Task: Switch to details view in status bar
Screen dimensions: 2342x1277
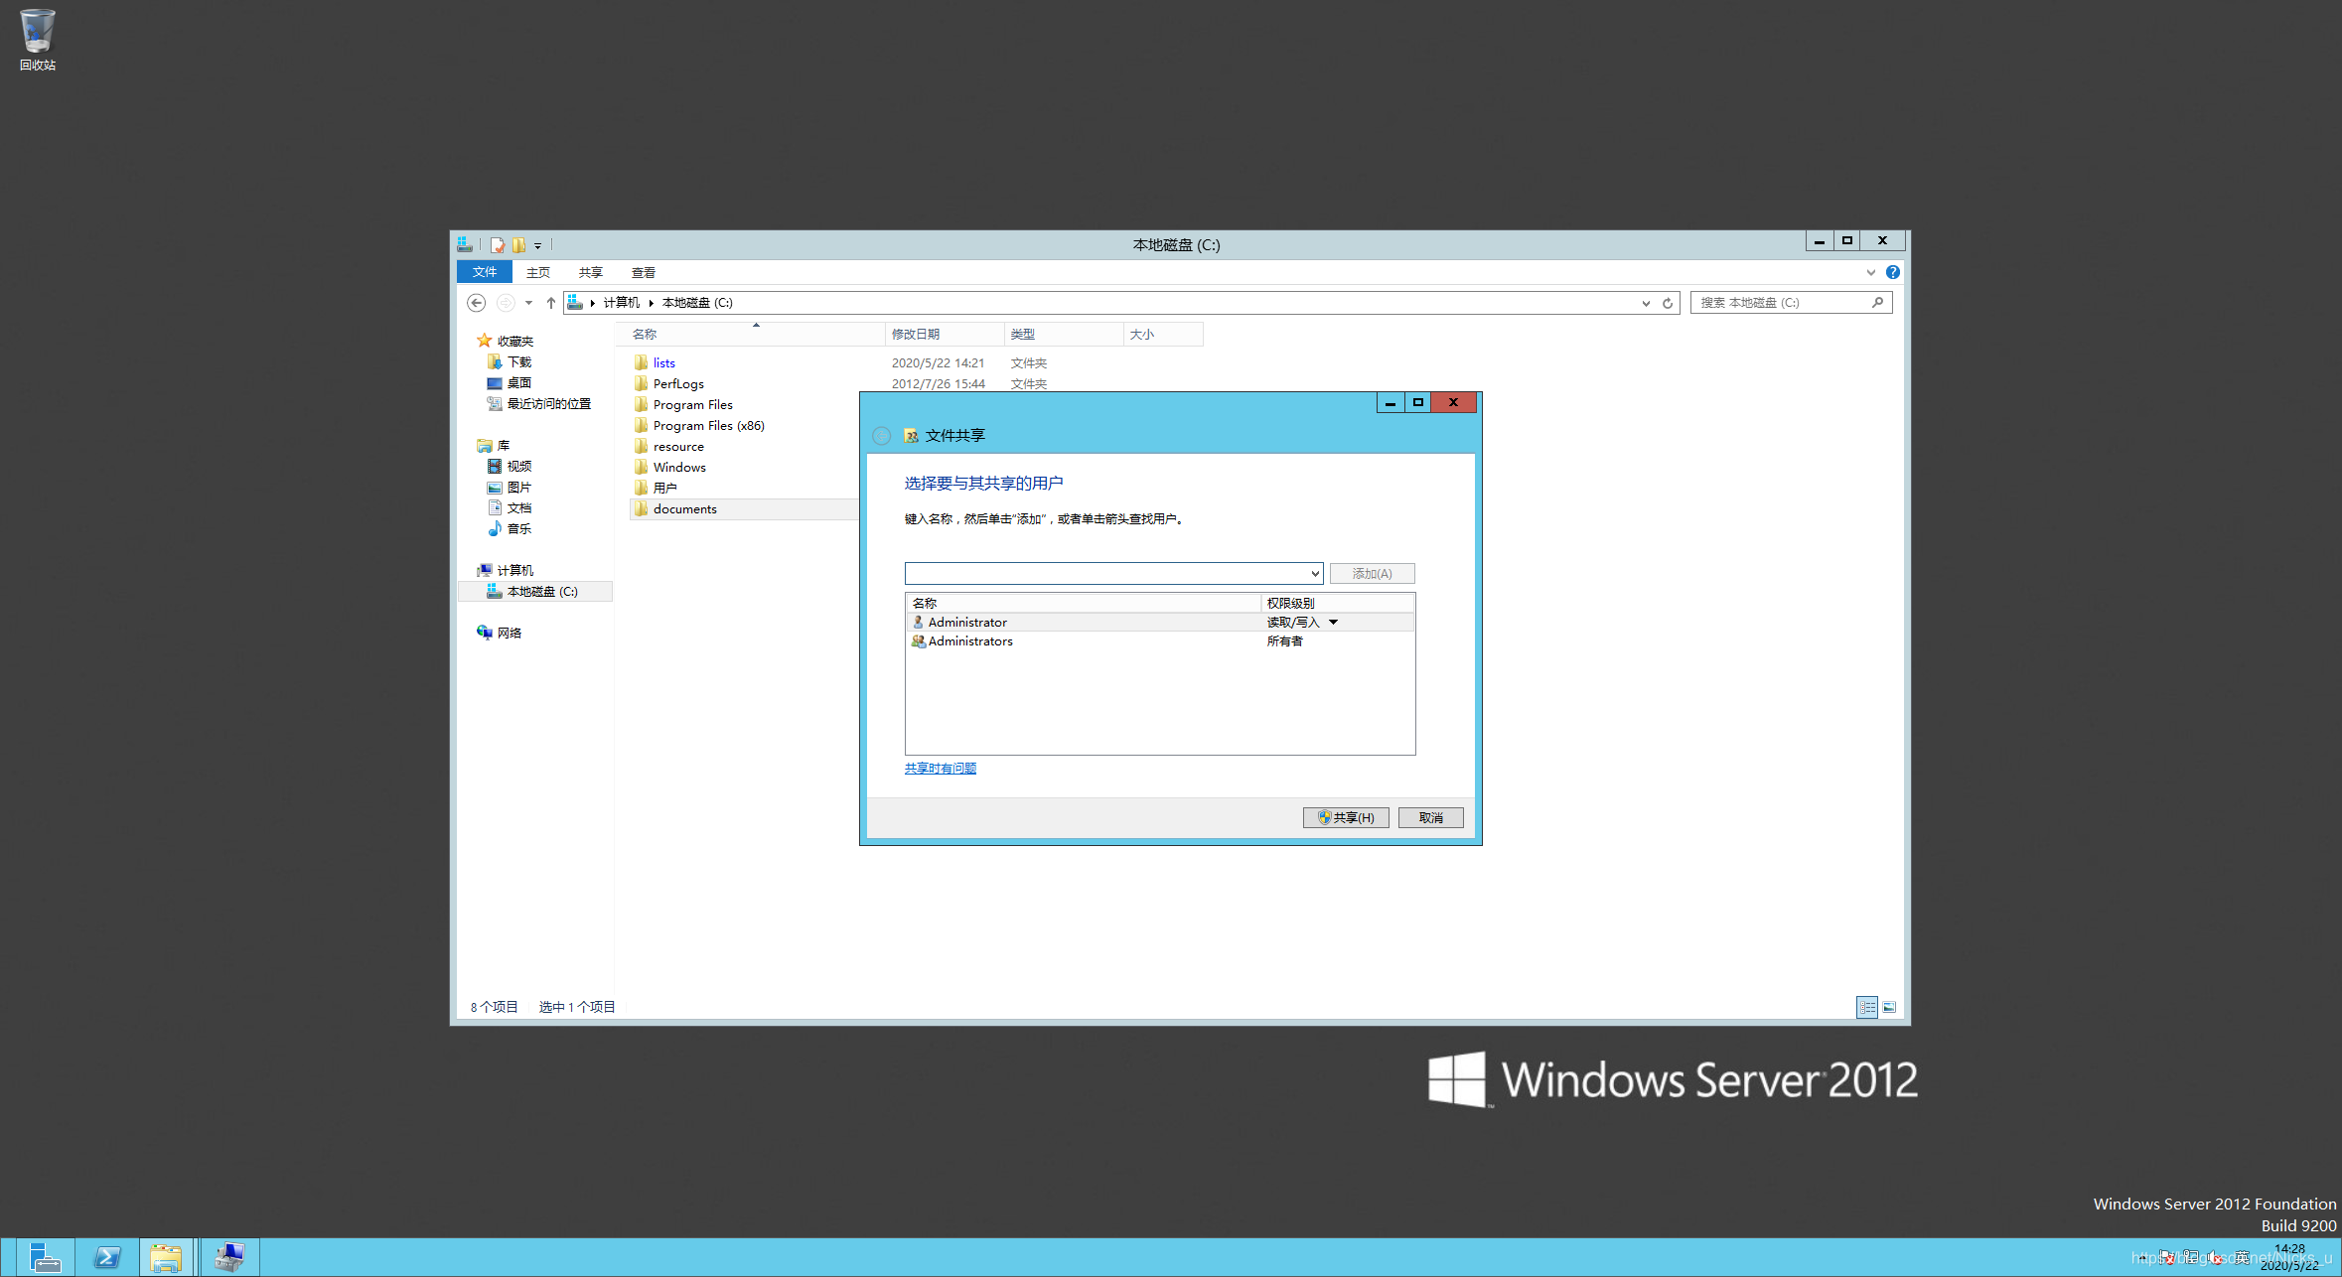Action: pyautogui.click(x=1867, y=1007)
